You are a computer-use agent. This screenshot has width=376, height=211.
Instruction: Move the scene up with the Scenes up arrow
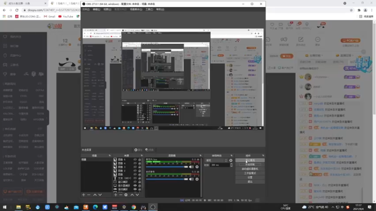point(95,195)
